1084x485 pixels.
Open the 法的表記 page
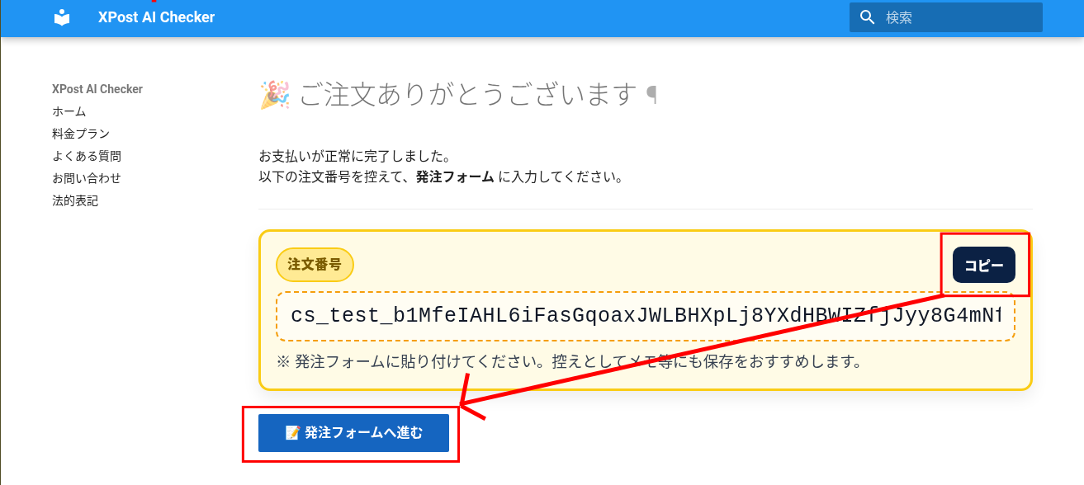pyautogui.click(x=75, y=200)
